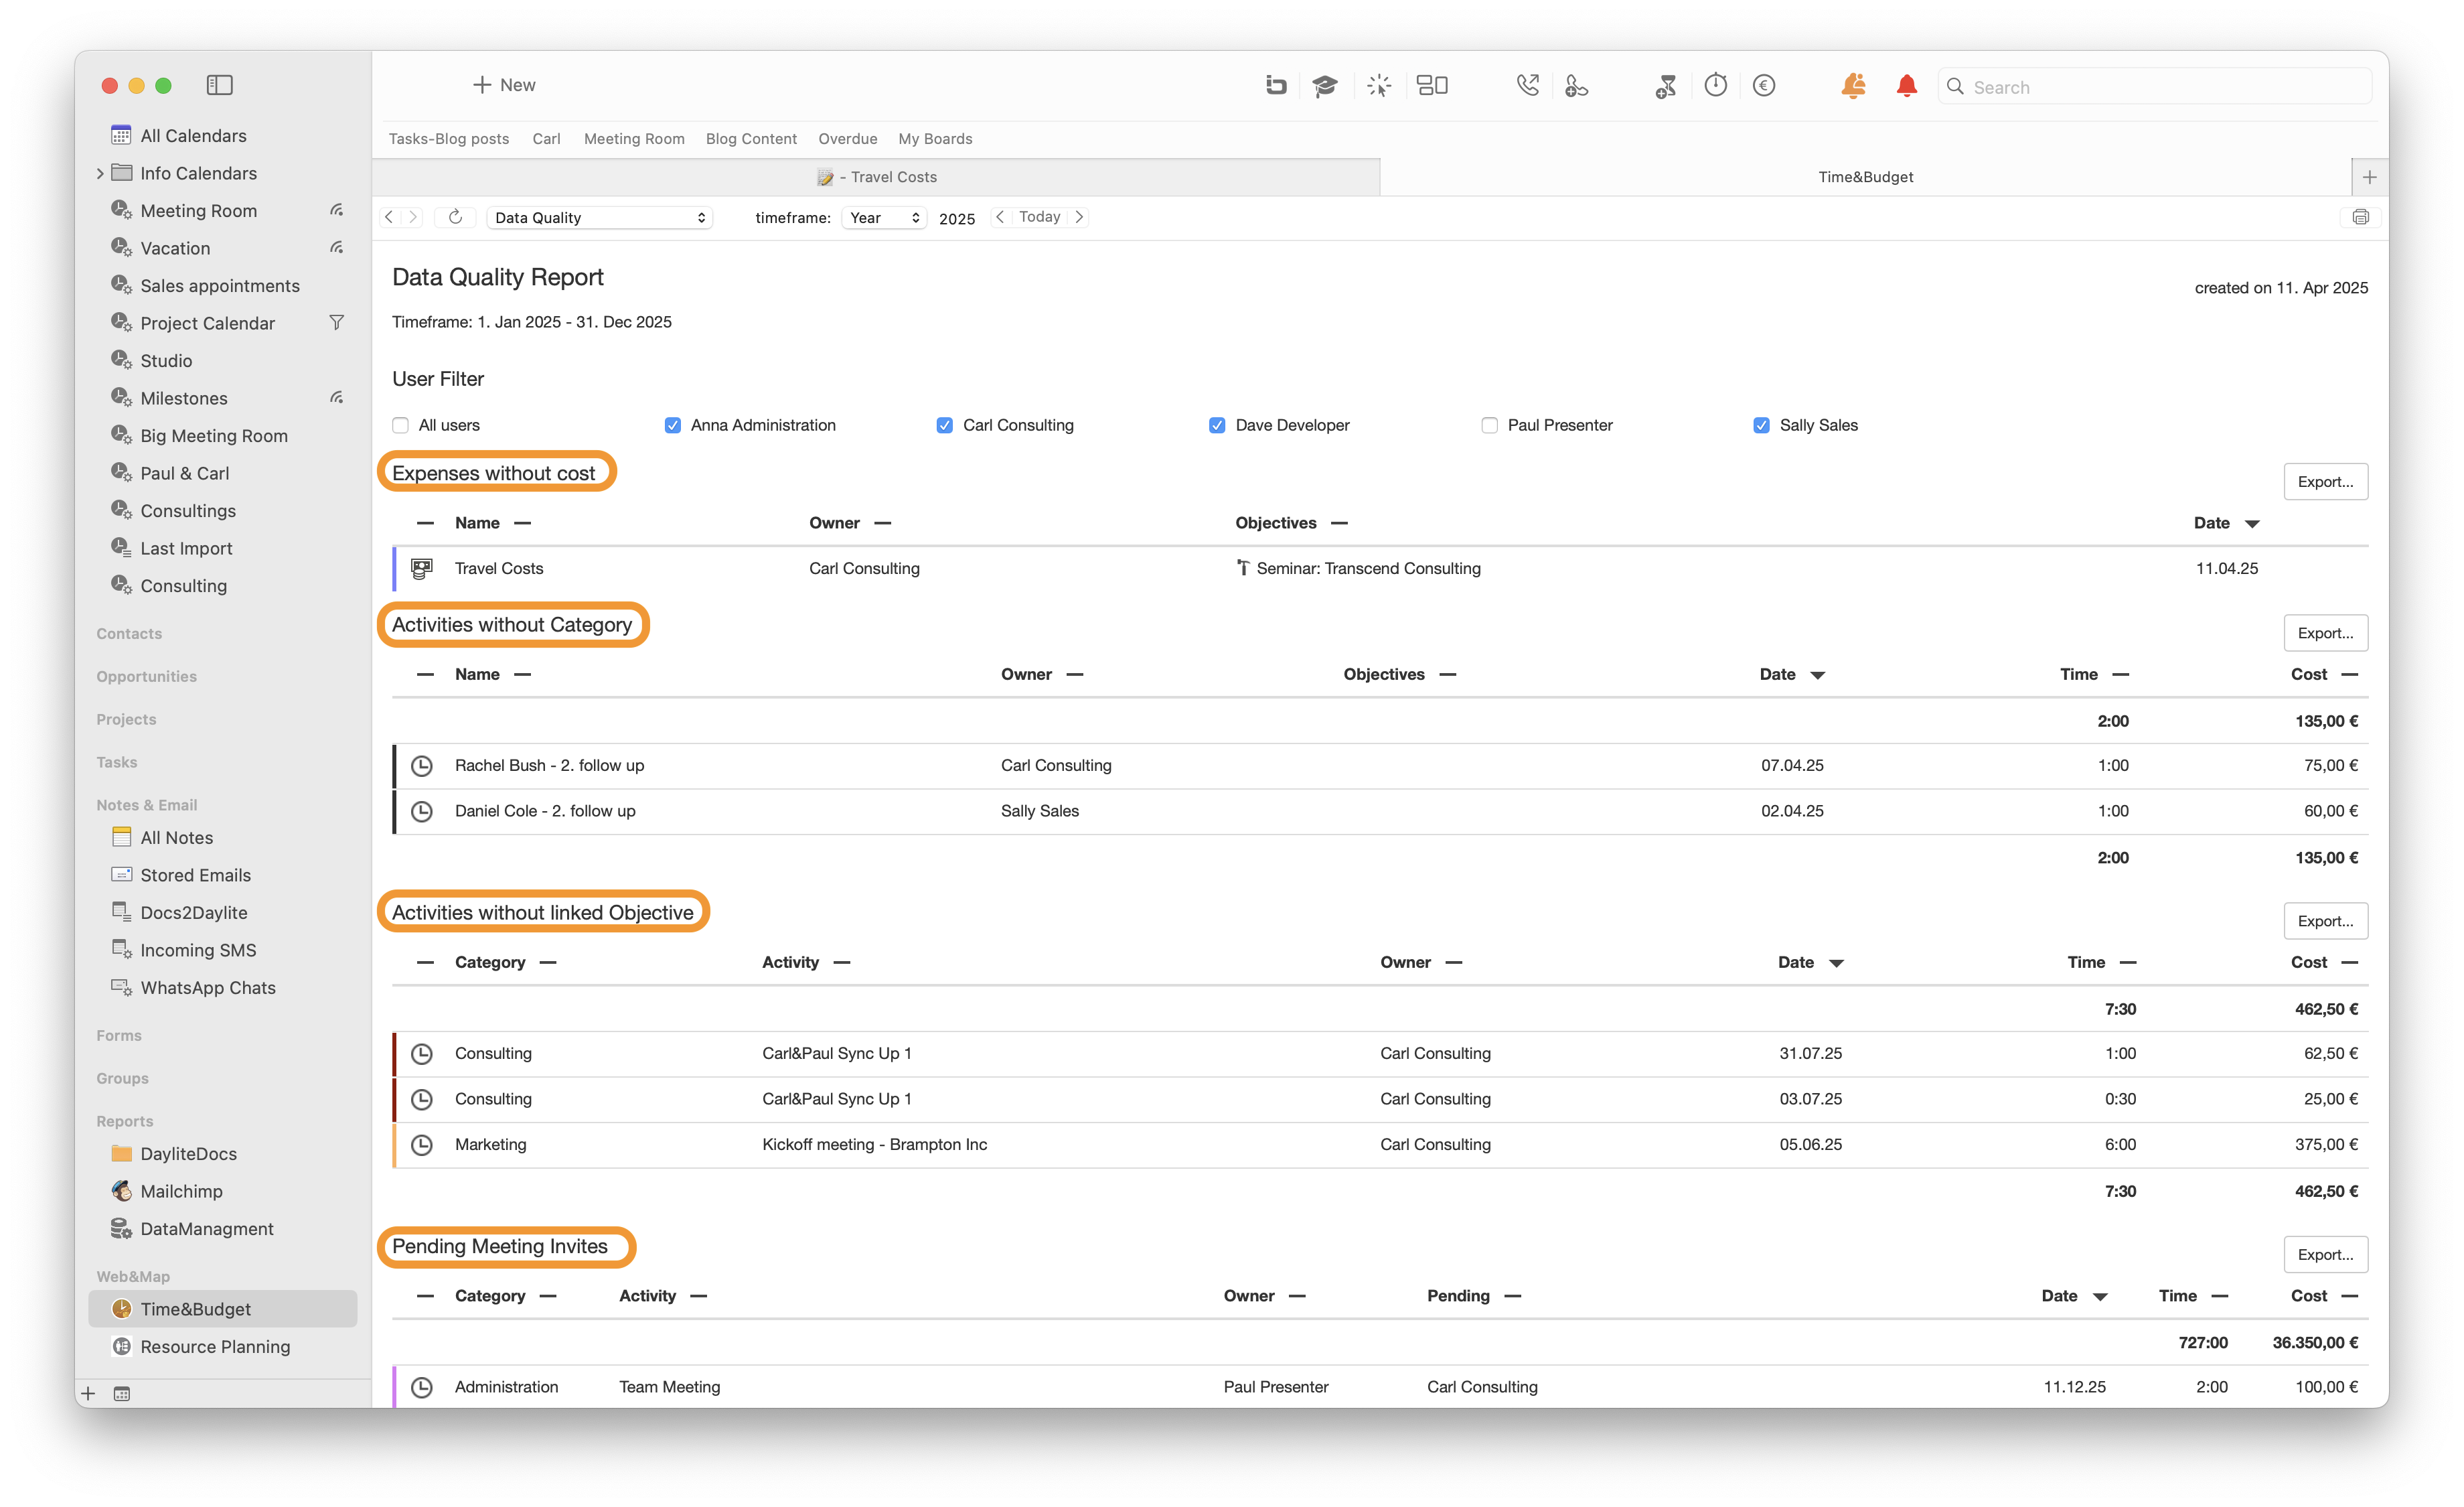Screen dimensions: 2464x1507
Task: Uncheck Sally Sales user filter
Action: (1762, 425)
